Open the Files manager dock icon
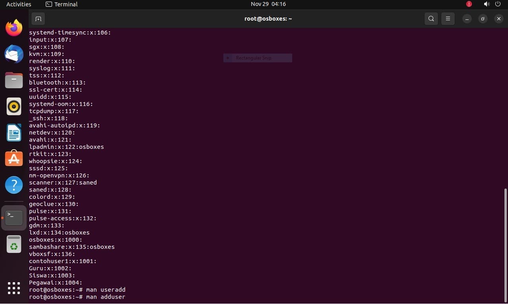508x304 pixels. coord(14,80)
